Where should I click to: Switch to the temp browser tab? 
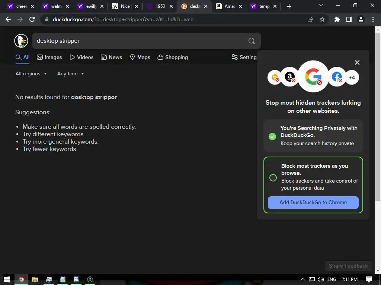point(264,6)
